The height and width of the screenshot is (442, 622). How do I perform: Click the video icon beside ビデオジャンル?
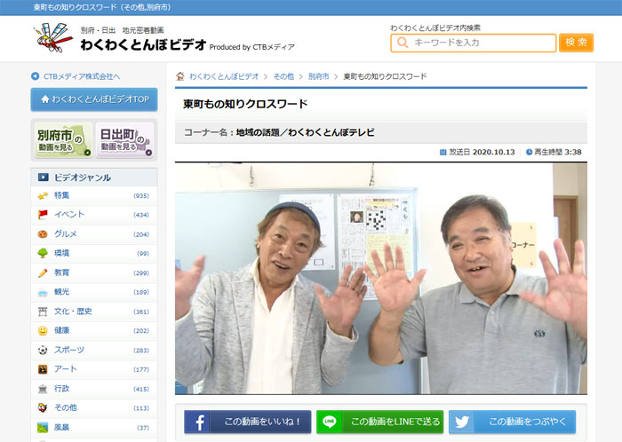pyautogui.click(x=44, y=178)
